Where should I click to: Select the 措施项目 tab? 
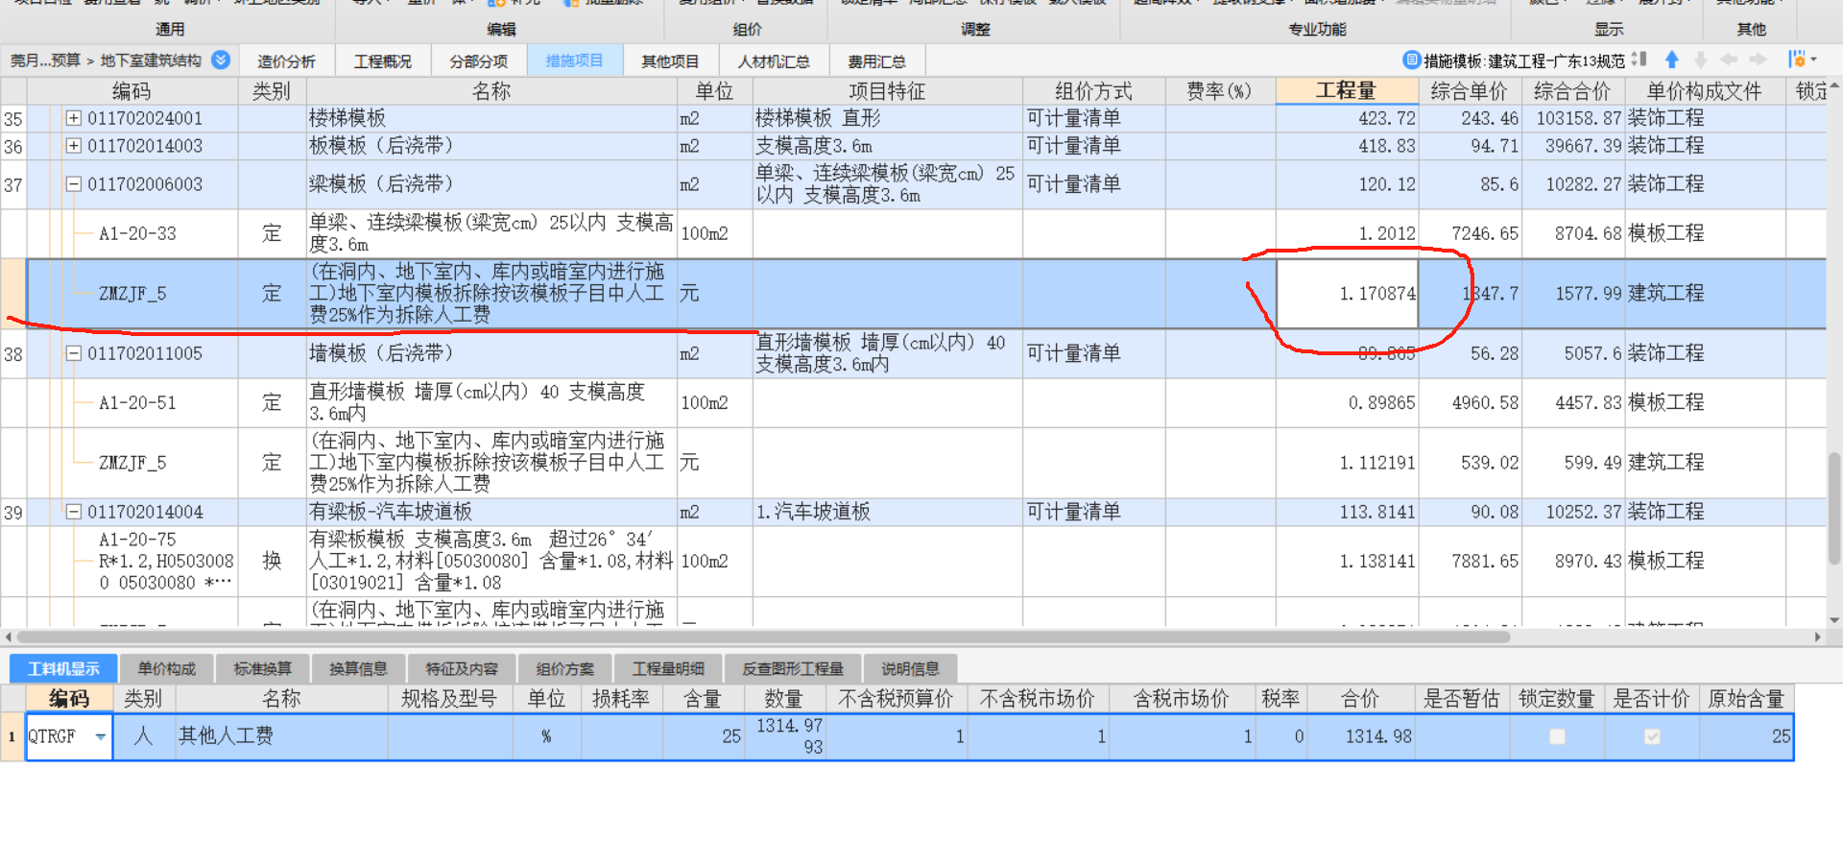[574, 60]
